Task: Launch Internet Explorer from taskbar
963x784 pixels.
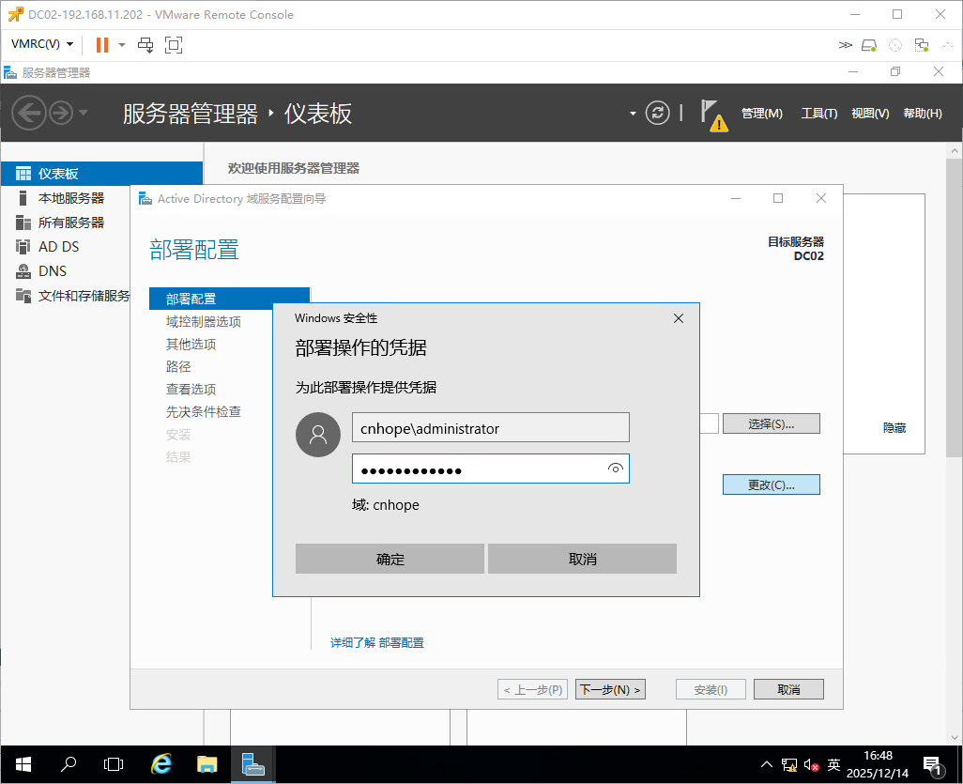Action: [160, 765]
